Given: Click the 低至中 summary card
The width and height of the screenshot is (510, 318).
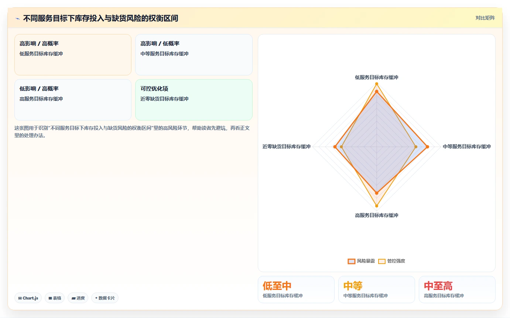Looking at the screenshot, I should pos(296,290).
